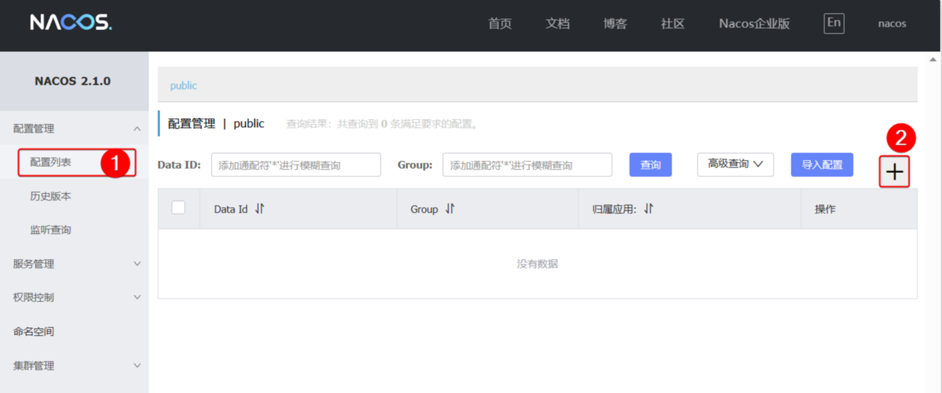Toggle the select-all checkbox in table header
Viewport: 942px width, 393px height.
click(179, 208)
